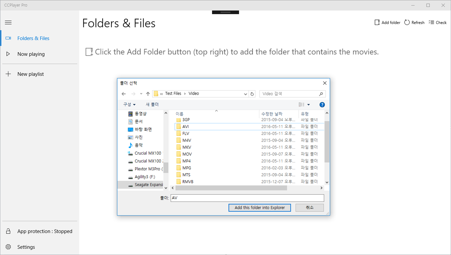Click the chevron between Test Files and Video

pyautogui.click(x=185, y=93)
